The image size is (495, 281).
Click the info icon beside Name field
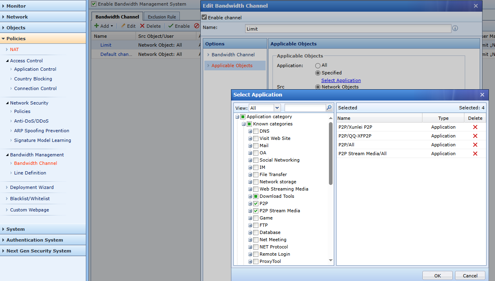(455, 29)
